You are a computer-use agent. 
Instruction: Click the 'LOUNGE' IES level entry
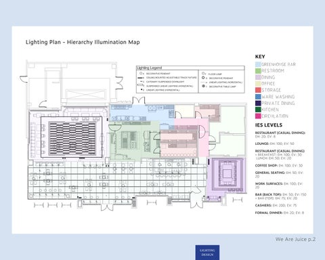[275, 144]
